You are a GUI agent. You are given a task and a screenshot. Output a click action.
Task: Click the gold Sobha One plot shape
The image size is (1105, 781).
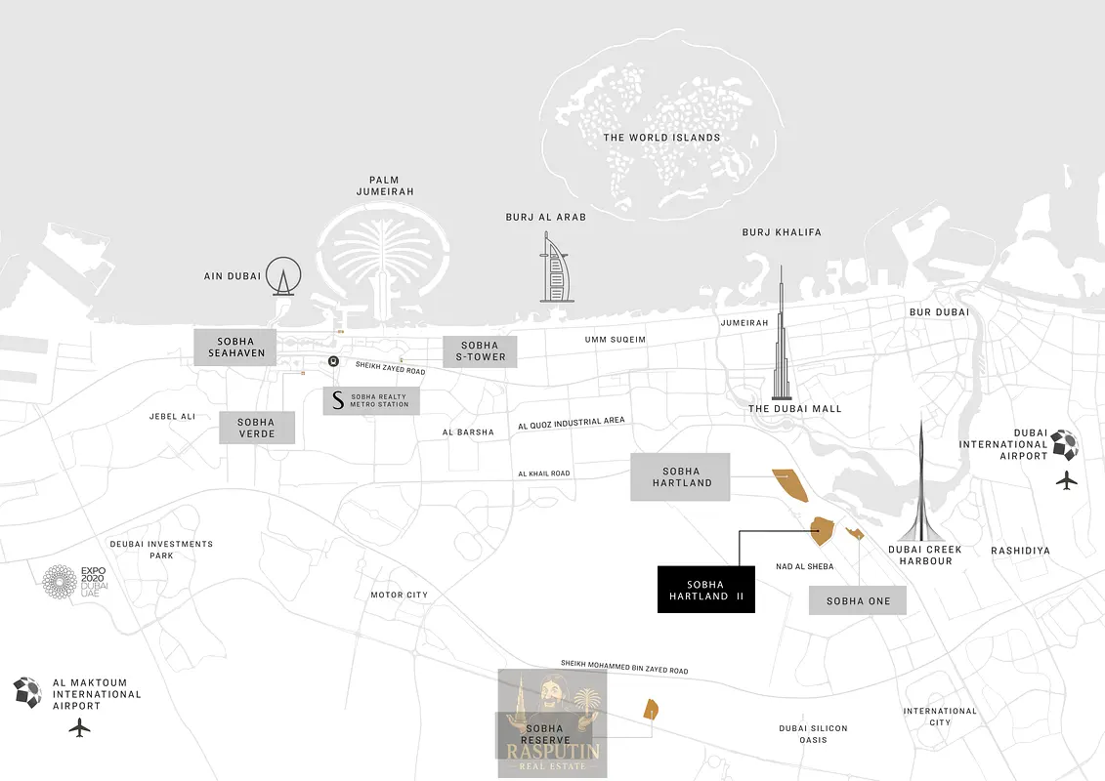(856, 533)
